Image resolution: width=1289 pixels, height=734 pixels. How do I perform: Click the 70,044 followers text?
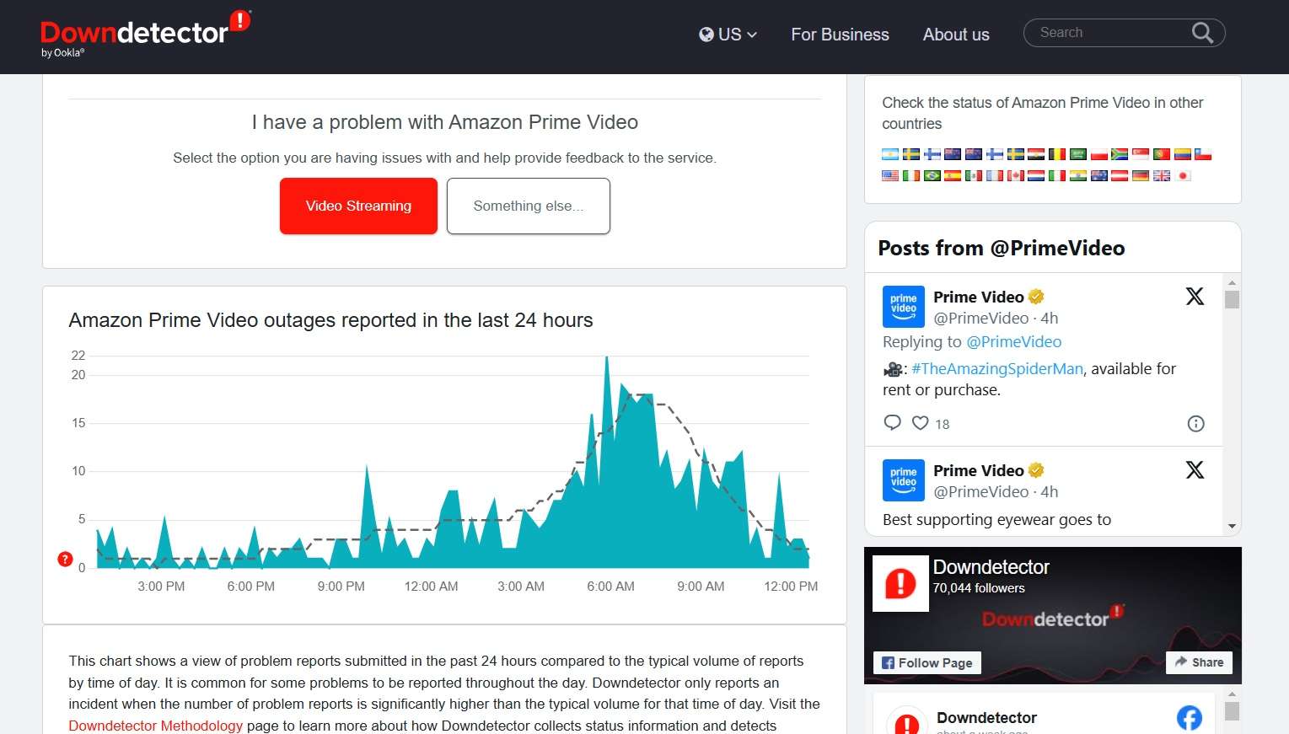pos(979,588)
